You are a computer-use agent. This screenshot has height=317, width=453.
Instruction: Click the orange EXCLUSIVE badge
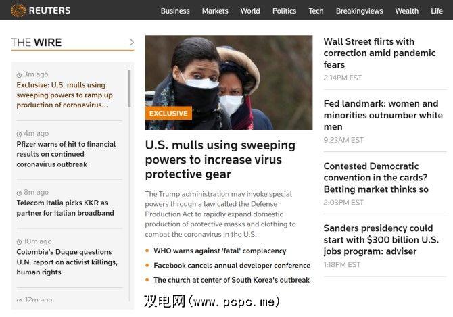click(168, 113)
